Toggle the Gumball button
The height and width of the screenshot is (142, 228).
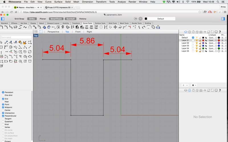click(x=70, y=19)
